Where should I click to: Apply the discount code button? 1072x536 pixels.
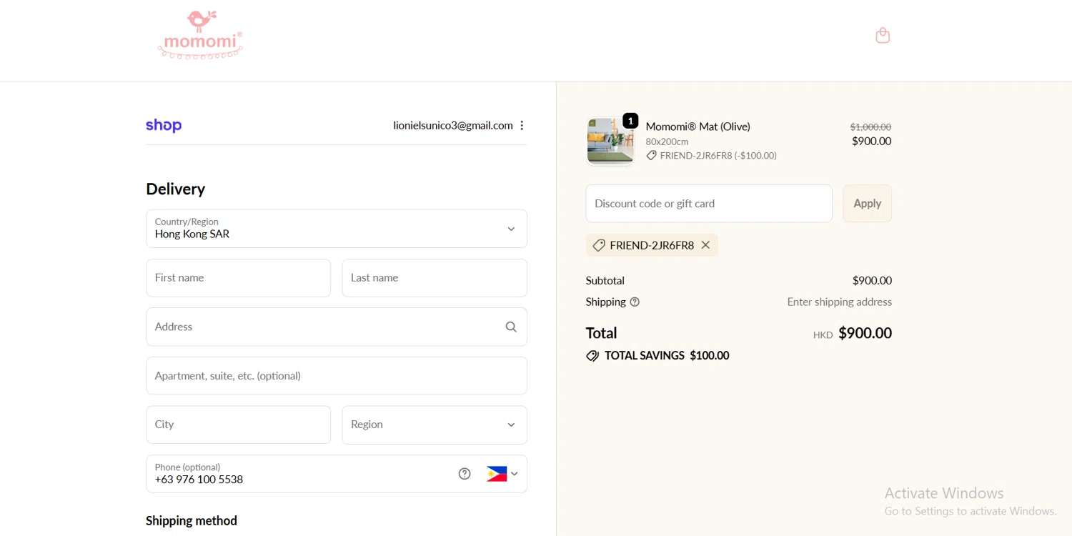(x=867, y=204)
